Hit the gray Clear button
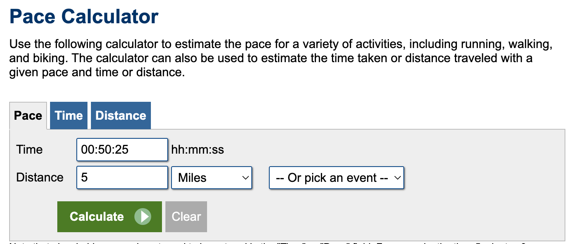 (186, 217)
